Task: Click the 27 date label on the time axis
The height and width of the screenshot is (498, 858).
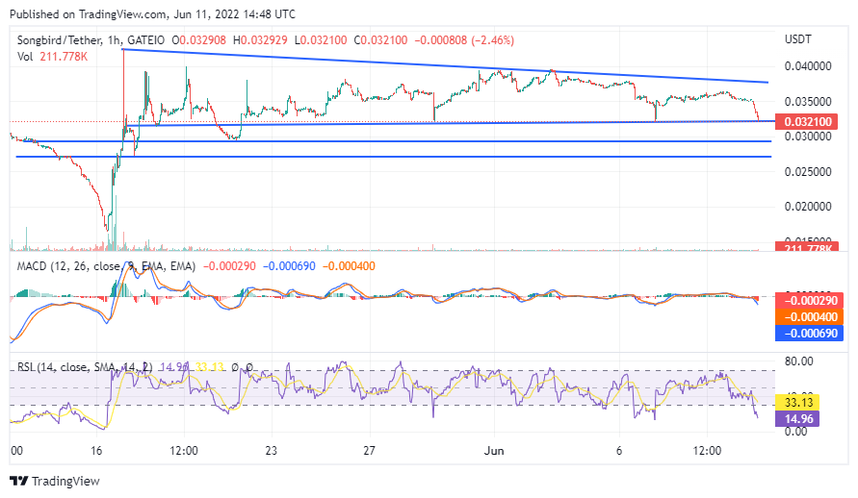Action: pos(370,451)
